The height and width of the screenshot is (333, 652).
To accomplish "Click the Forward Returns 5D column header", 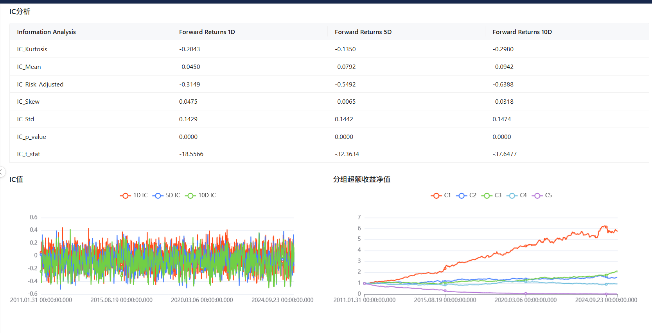I will 363,32.
